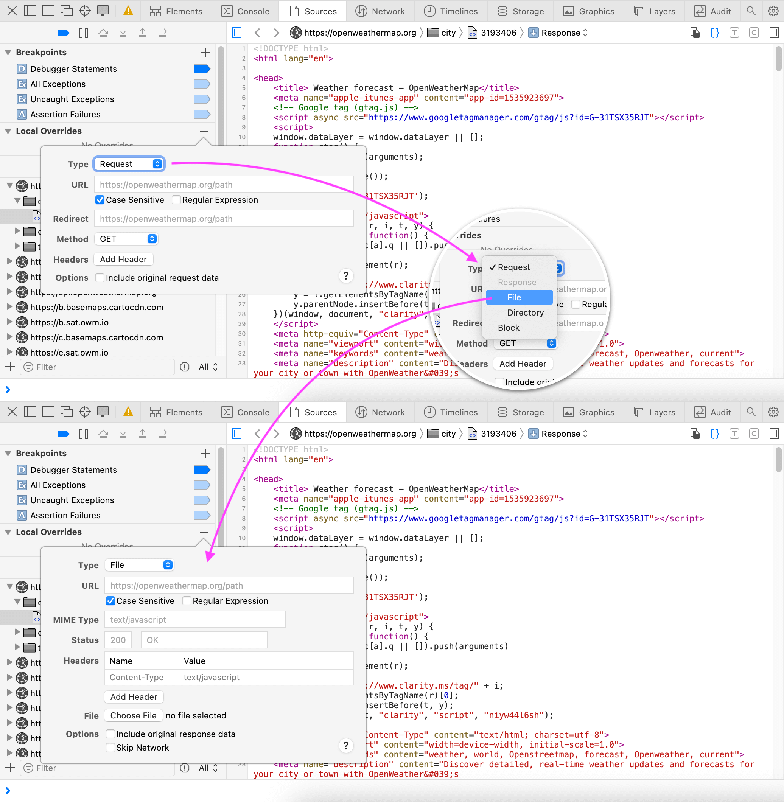Collapse the top Local Overrides section
Screen dimensions: 784x802
click(x=8, y=131)
